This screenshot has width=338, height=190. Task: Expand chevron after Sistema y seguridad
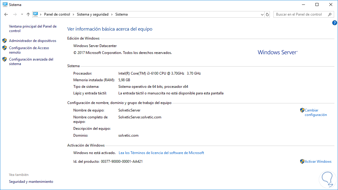click(112, 14)
